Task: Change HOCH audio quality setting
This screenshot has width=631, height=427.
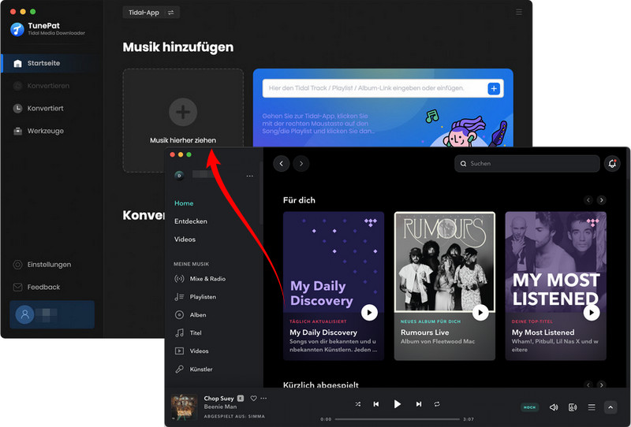Action: coord(529,407)
